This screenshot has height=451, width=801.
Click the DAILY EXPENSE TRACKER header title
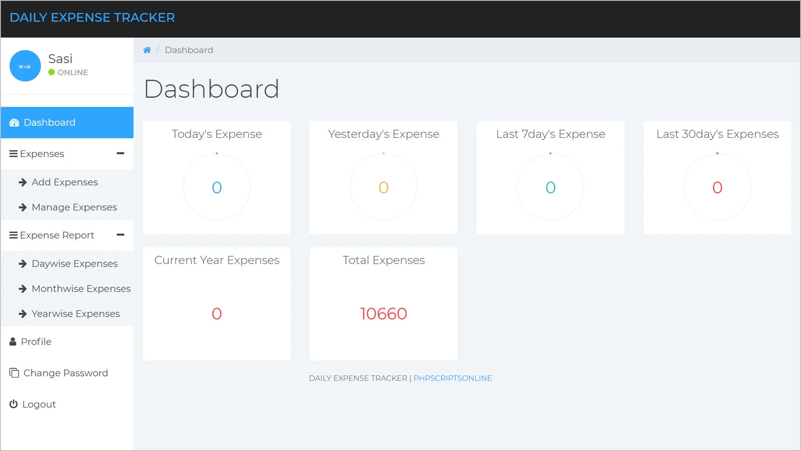click(x=92, y=18)
